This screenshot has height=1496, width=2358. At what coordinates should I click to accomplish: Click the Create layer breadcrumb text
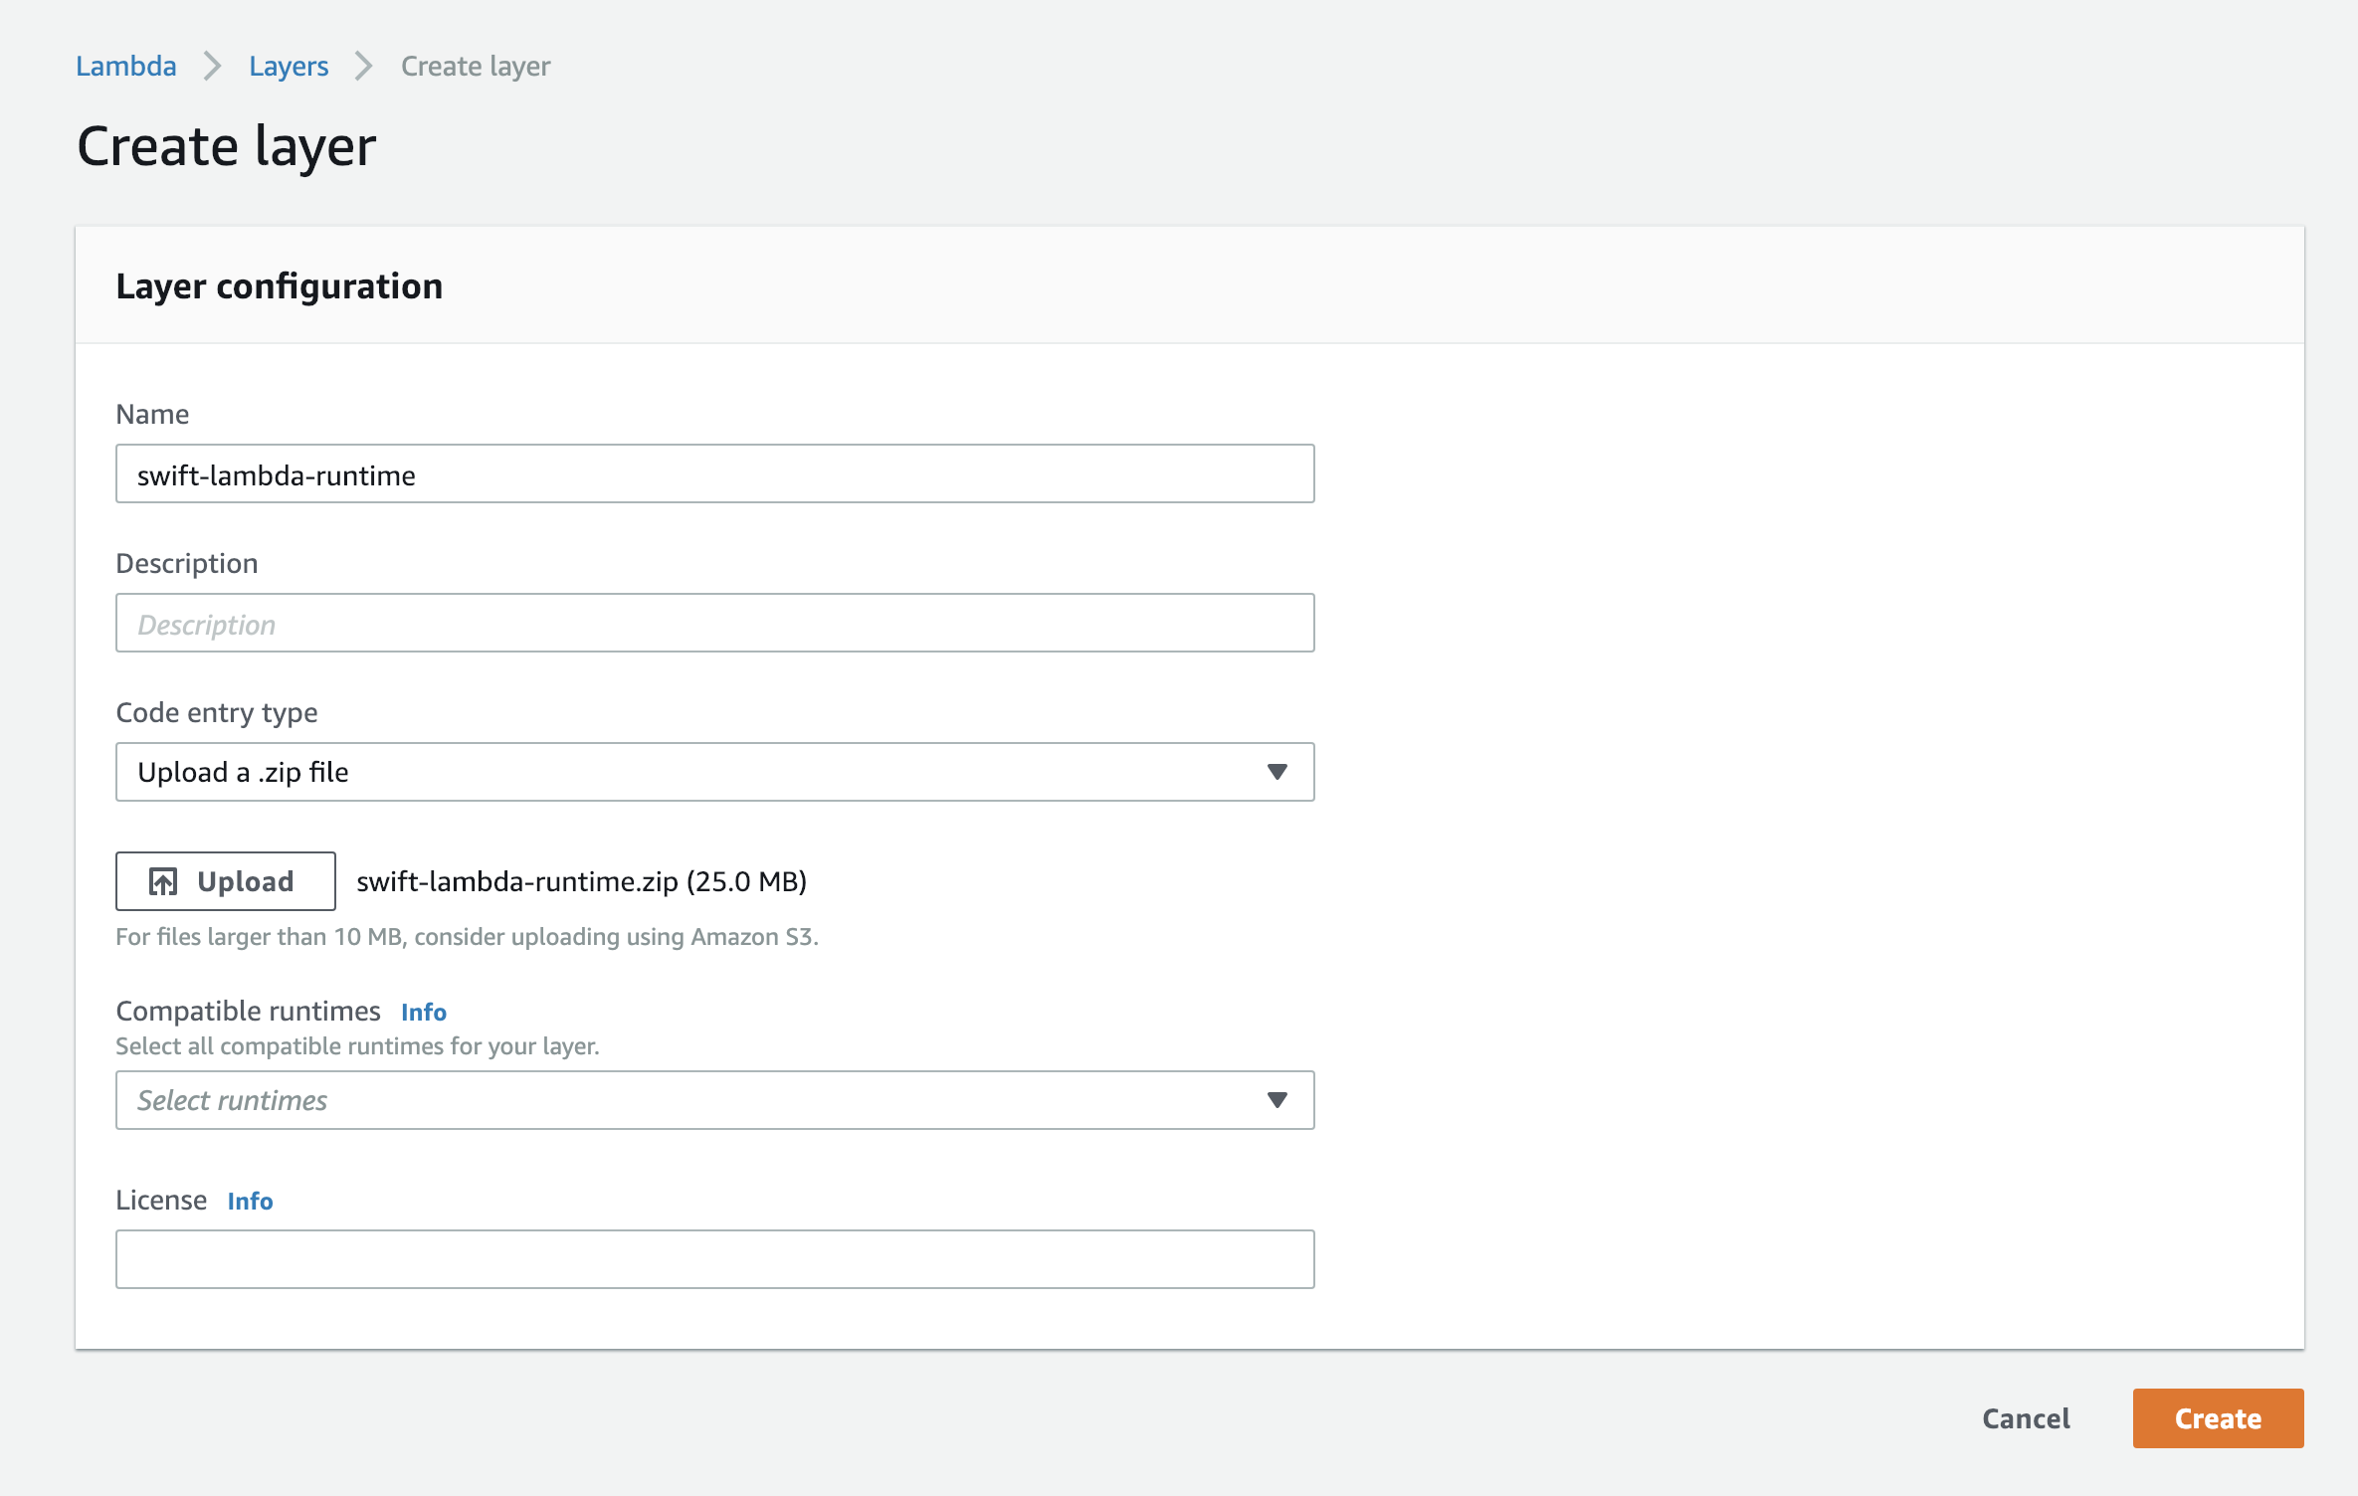pyautogui.click(x=476, y=66)
